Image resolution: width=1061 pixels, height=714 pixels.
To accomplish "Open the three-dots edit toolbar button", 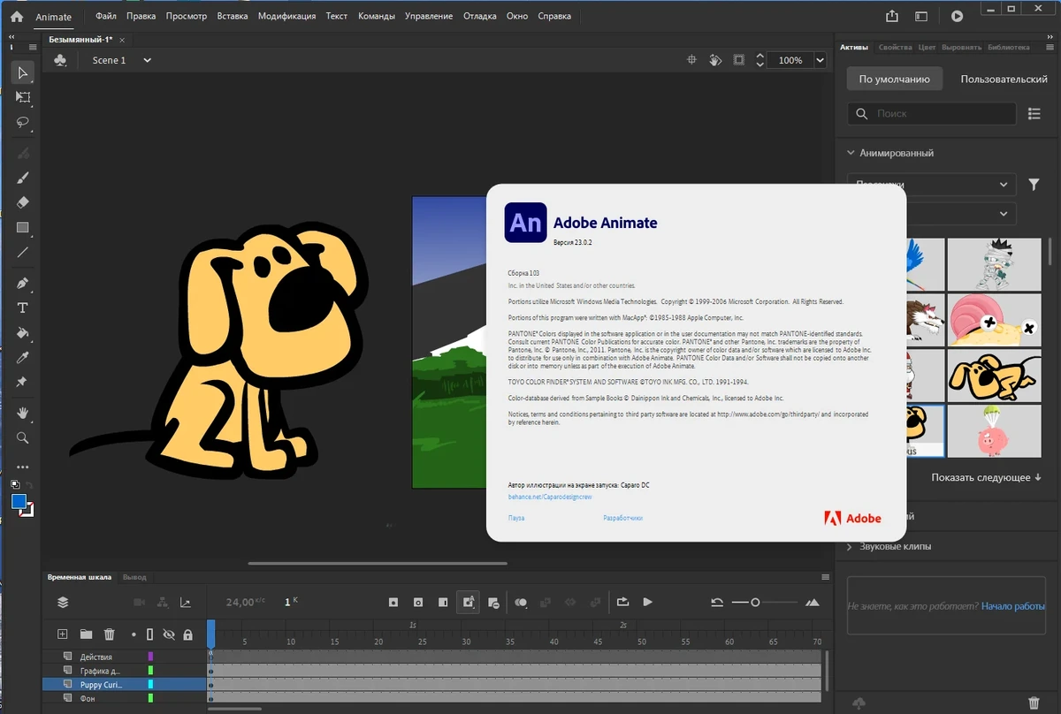I will pyautogui.click(x=23, y=467).
